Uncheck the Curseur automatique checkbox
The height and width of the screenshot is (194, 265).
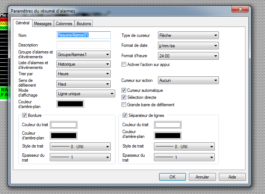pos(124,90)
